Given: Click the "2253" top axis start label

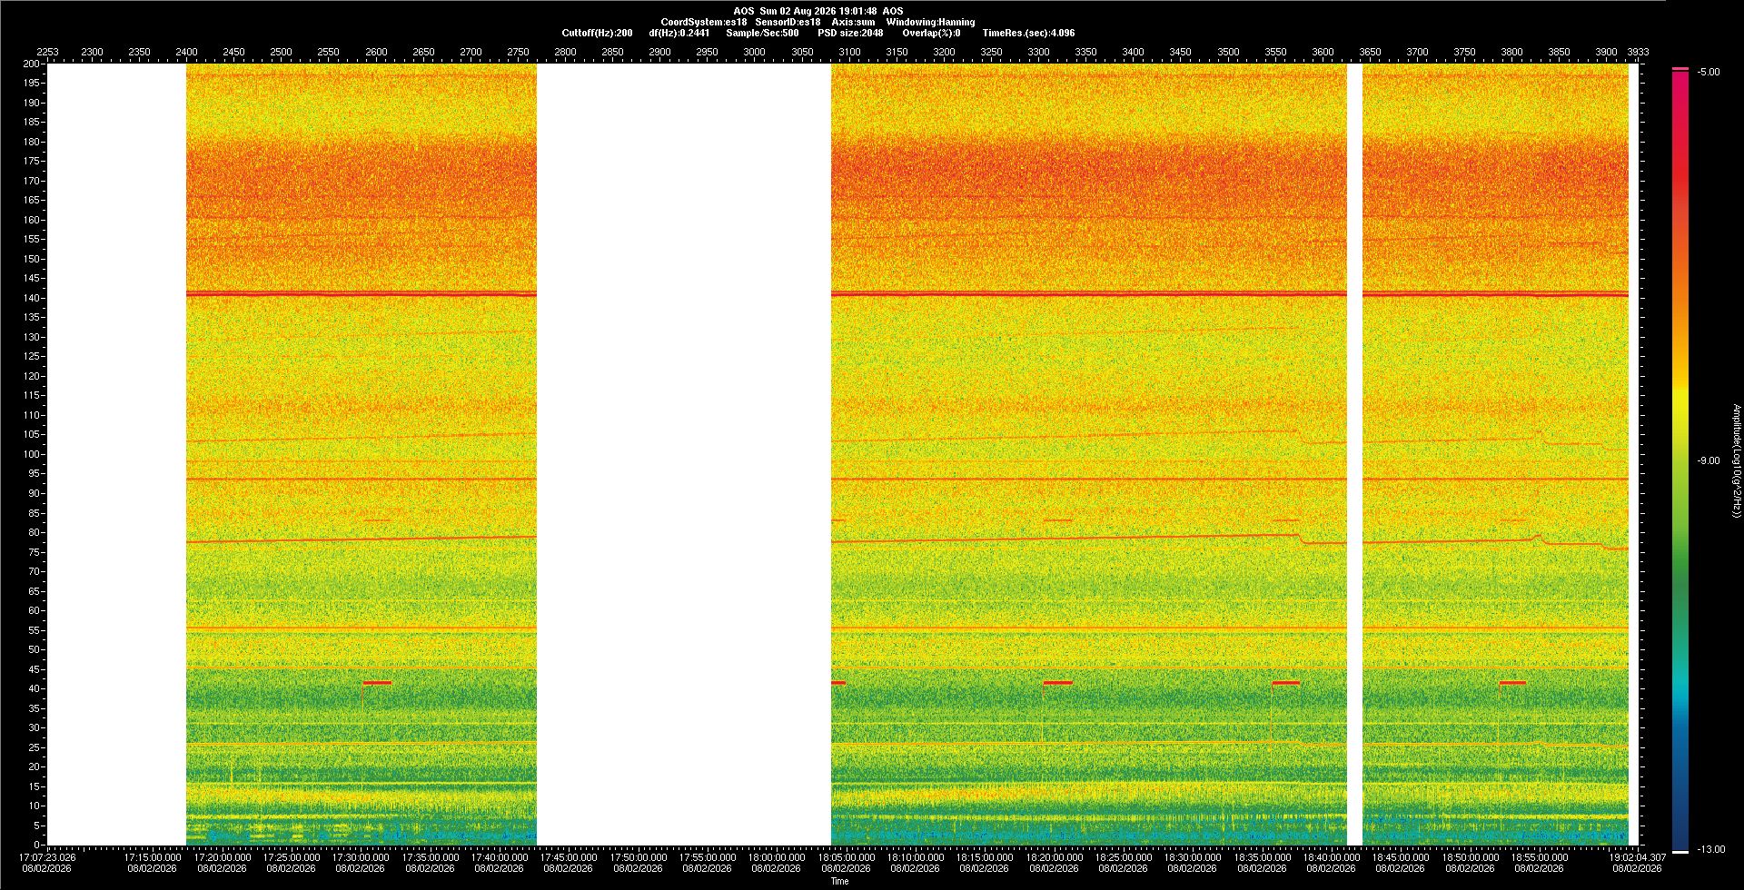Looking at the screenshot, I should coord(47,52).
